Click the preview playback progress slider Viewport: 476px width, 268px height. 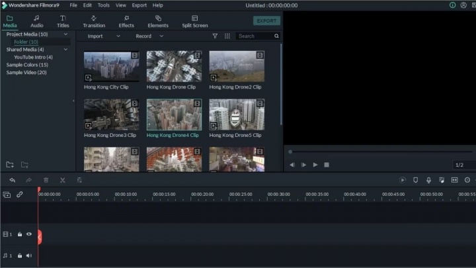(x=383, y=152)
